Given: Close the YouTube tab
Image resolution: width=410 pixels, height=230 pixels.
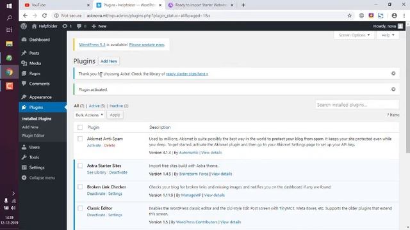Looking at the screenshot, I should [x=88, y=5].
